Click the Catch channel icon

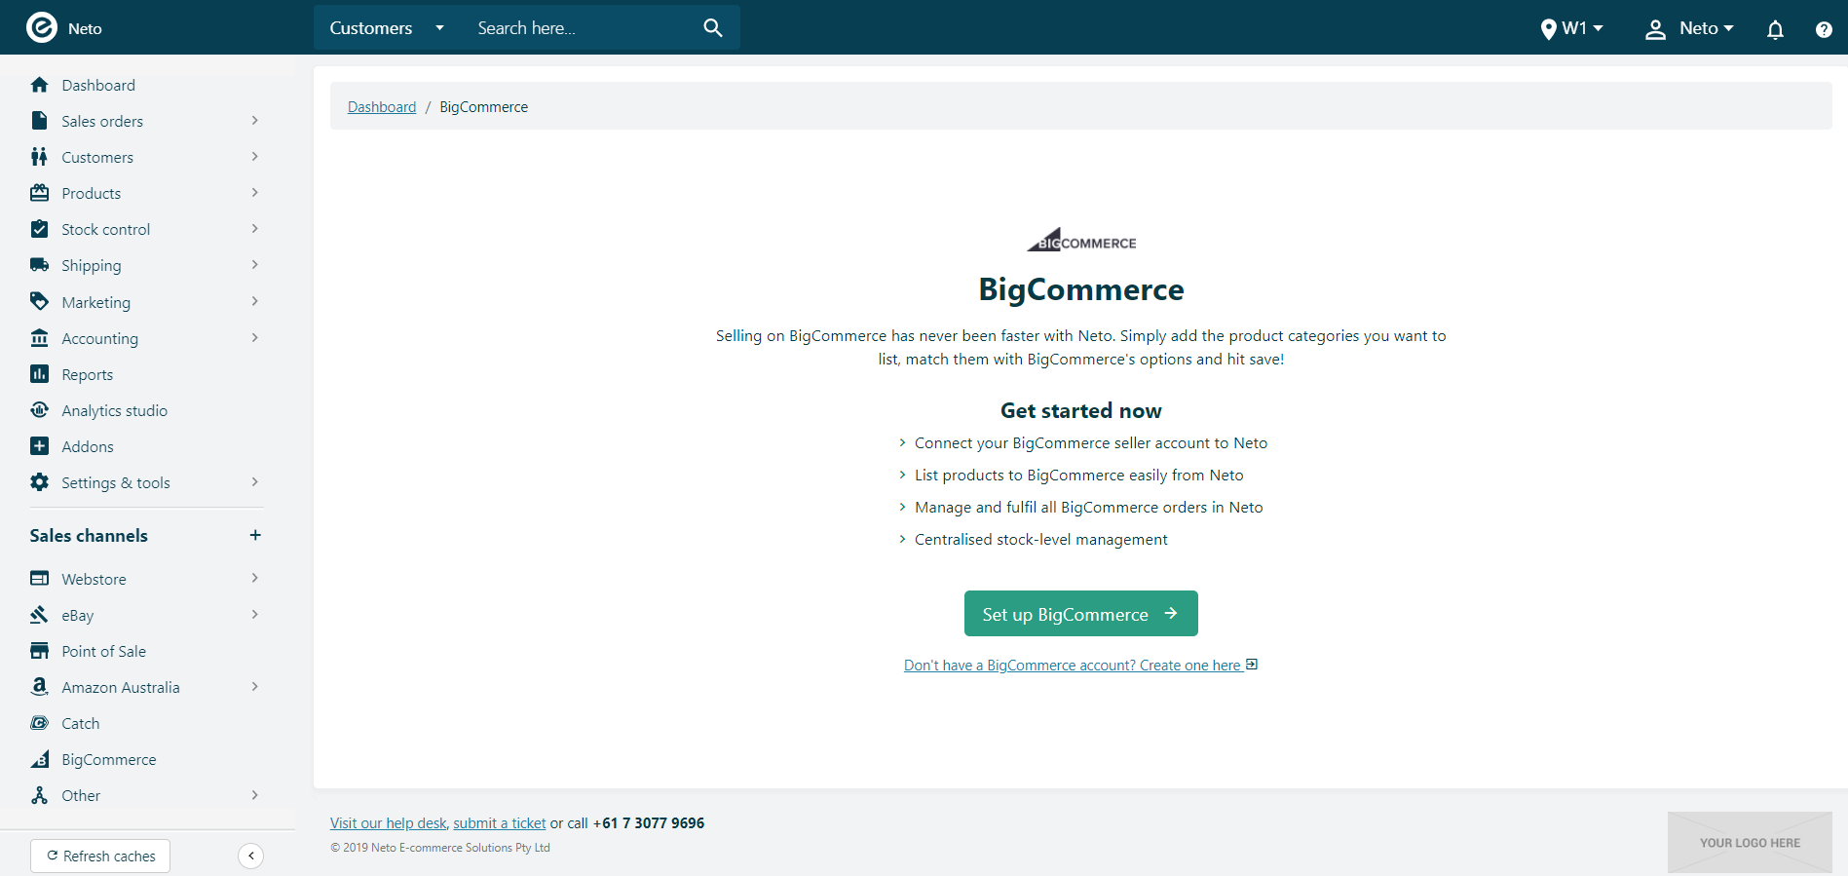coord(39,723)
